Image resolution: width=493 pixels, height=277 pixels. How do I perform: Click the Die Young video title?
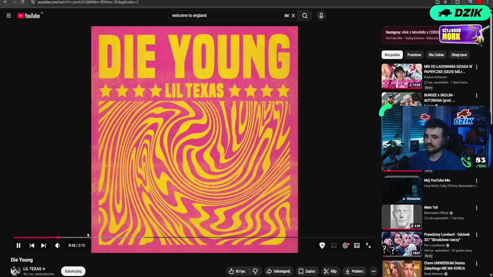point(22,260)
